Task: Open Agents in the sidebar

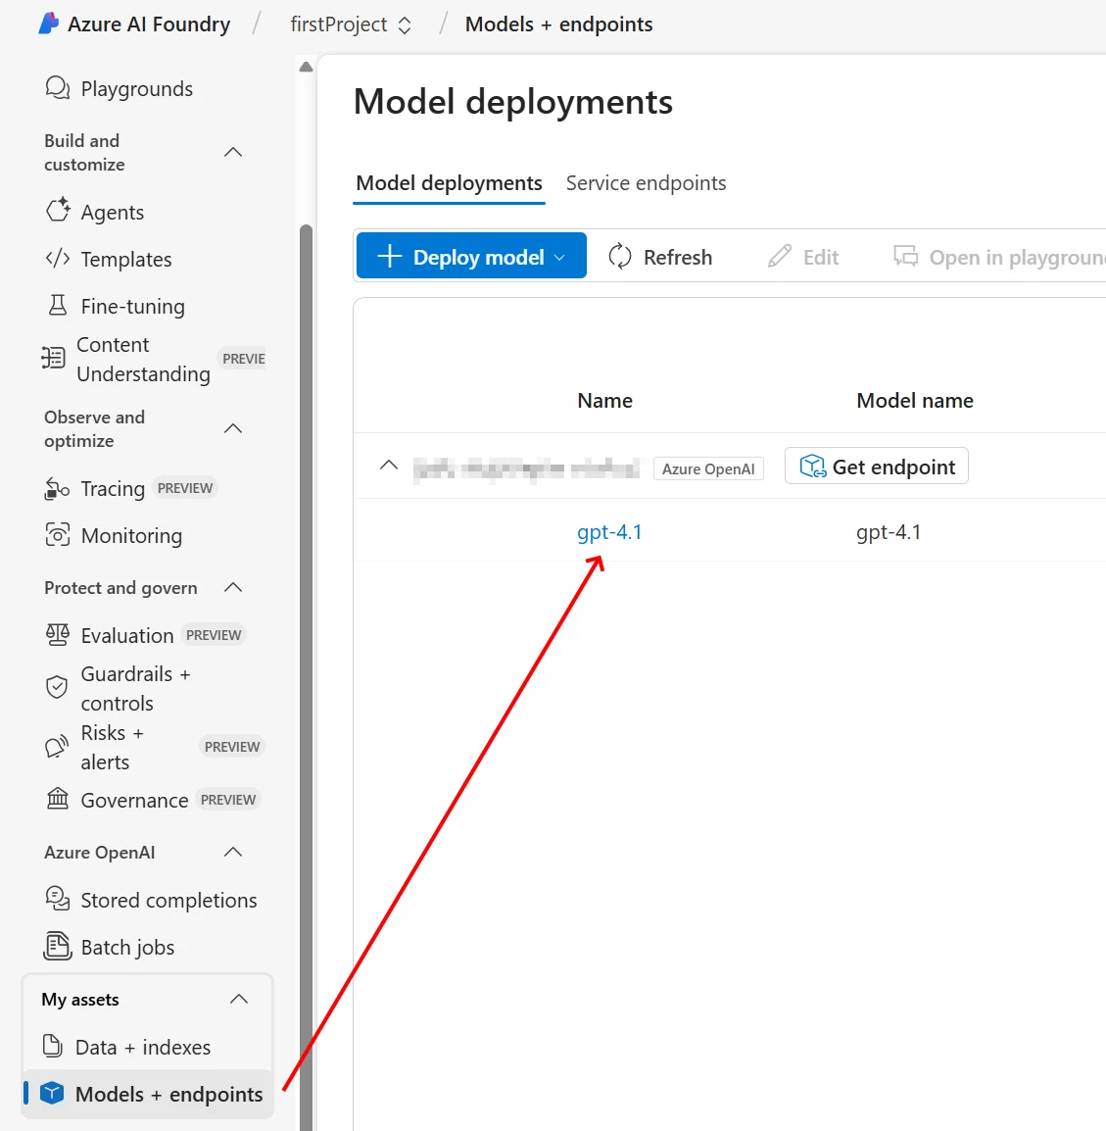Action: tap(112, 212)
